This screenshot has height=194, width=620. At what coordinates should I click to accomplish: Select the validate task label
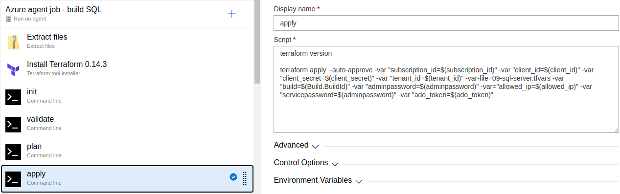[x=40, y=119]
